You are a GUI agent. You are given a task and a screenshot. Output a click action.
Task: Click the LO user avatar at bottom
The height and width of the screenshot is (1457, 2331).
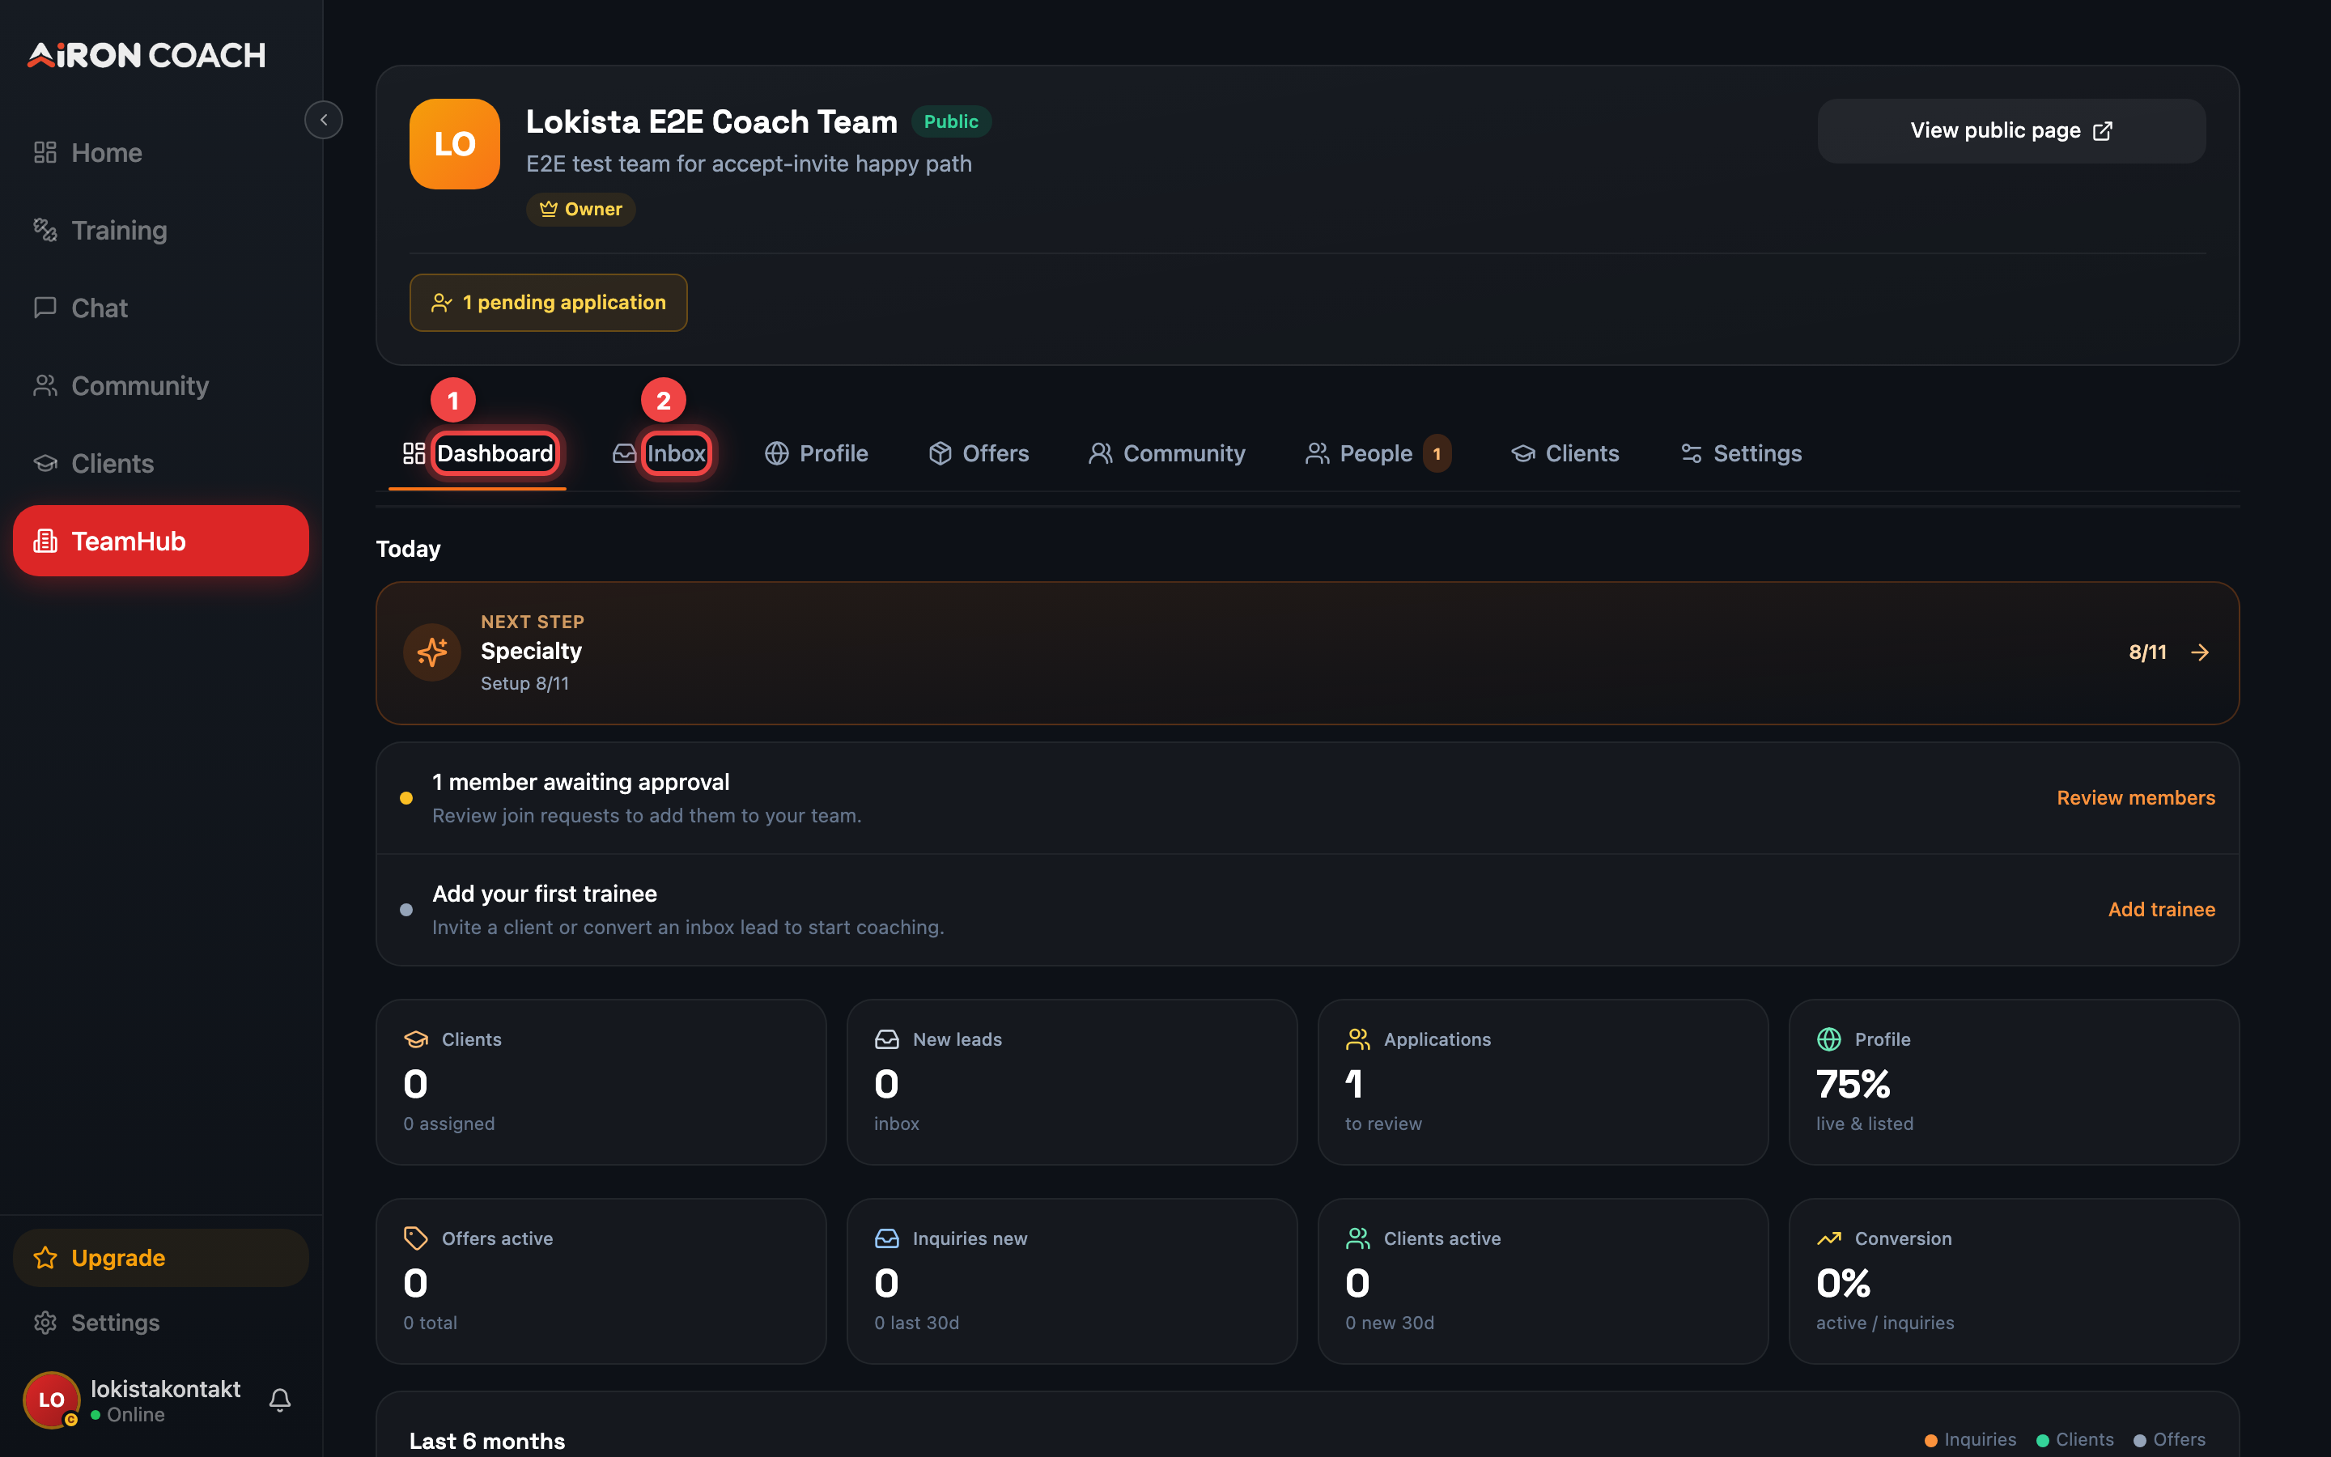(x=51, y=1400)
